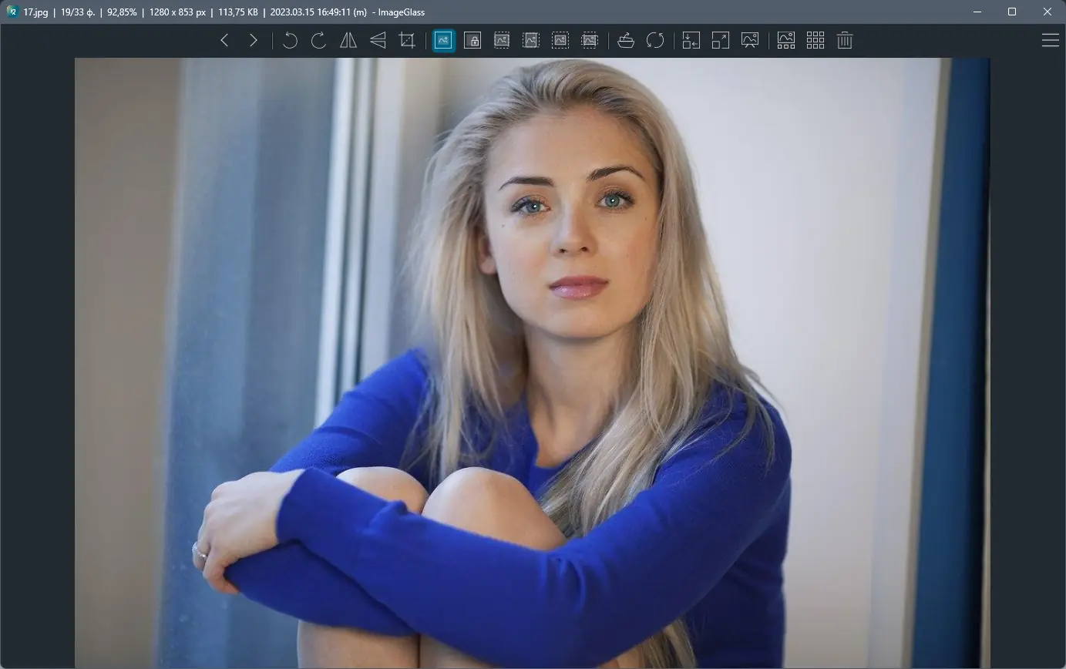Go to the previous image
The image size is (1066, 669).
(x=224, y=41)
